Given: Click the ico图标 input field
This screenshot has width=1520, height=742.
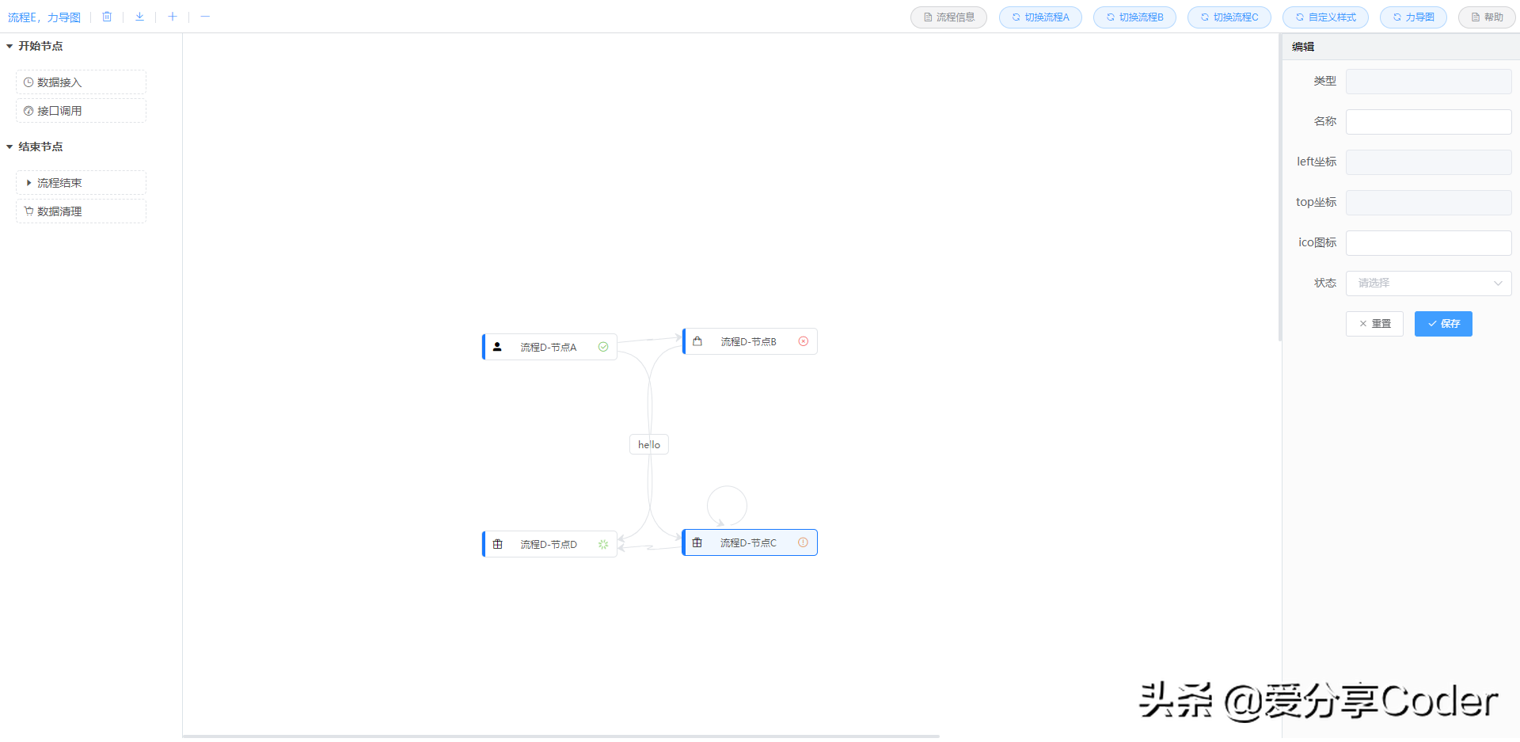Looking at the screenshot, I should pyautogui.click(x=1428, y=243).
